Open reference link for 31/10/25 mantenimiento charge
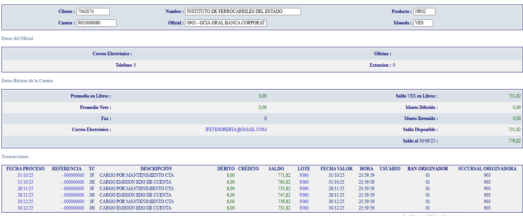523x216 pixels. pos(74,175)
